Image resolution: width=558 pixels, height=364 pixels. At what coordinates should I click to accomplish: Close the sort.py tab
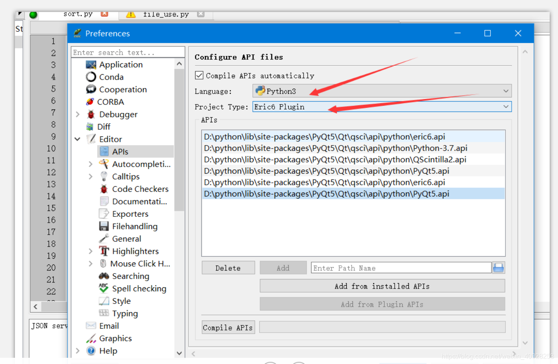pos(104,14)
